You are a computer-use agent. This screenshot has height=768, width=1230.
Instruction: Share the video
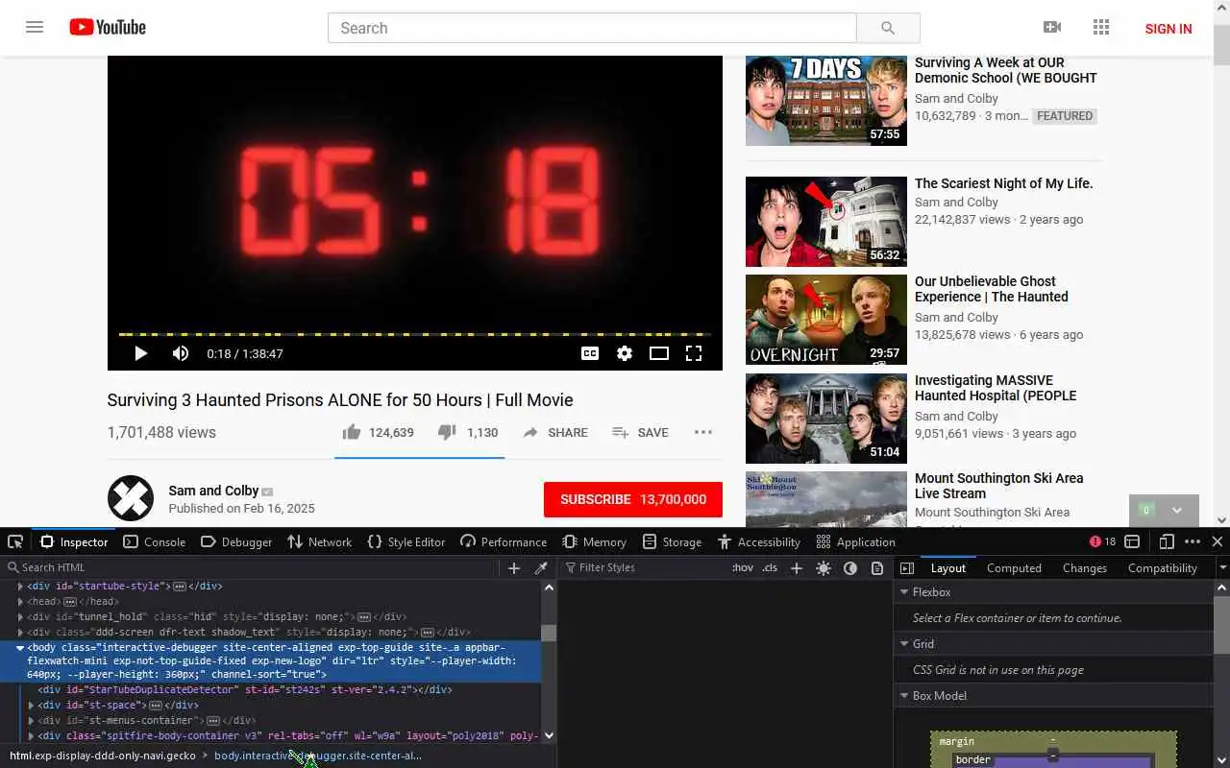tap(555, 433)
